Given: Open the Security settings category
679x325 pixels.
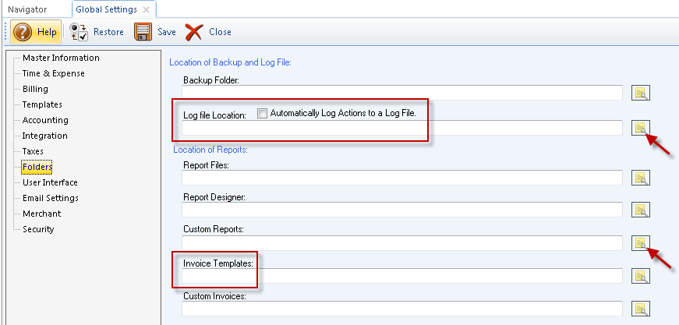Looking at the screenshot, I should (38, 229).
